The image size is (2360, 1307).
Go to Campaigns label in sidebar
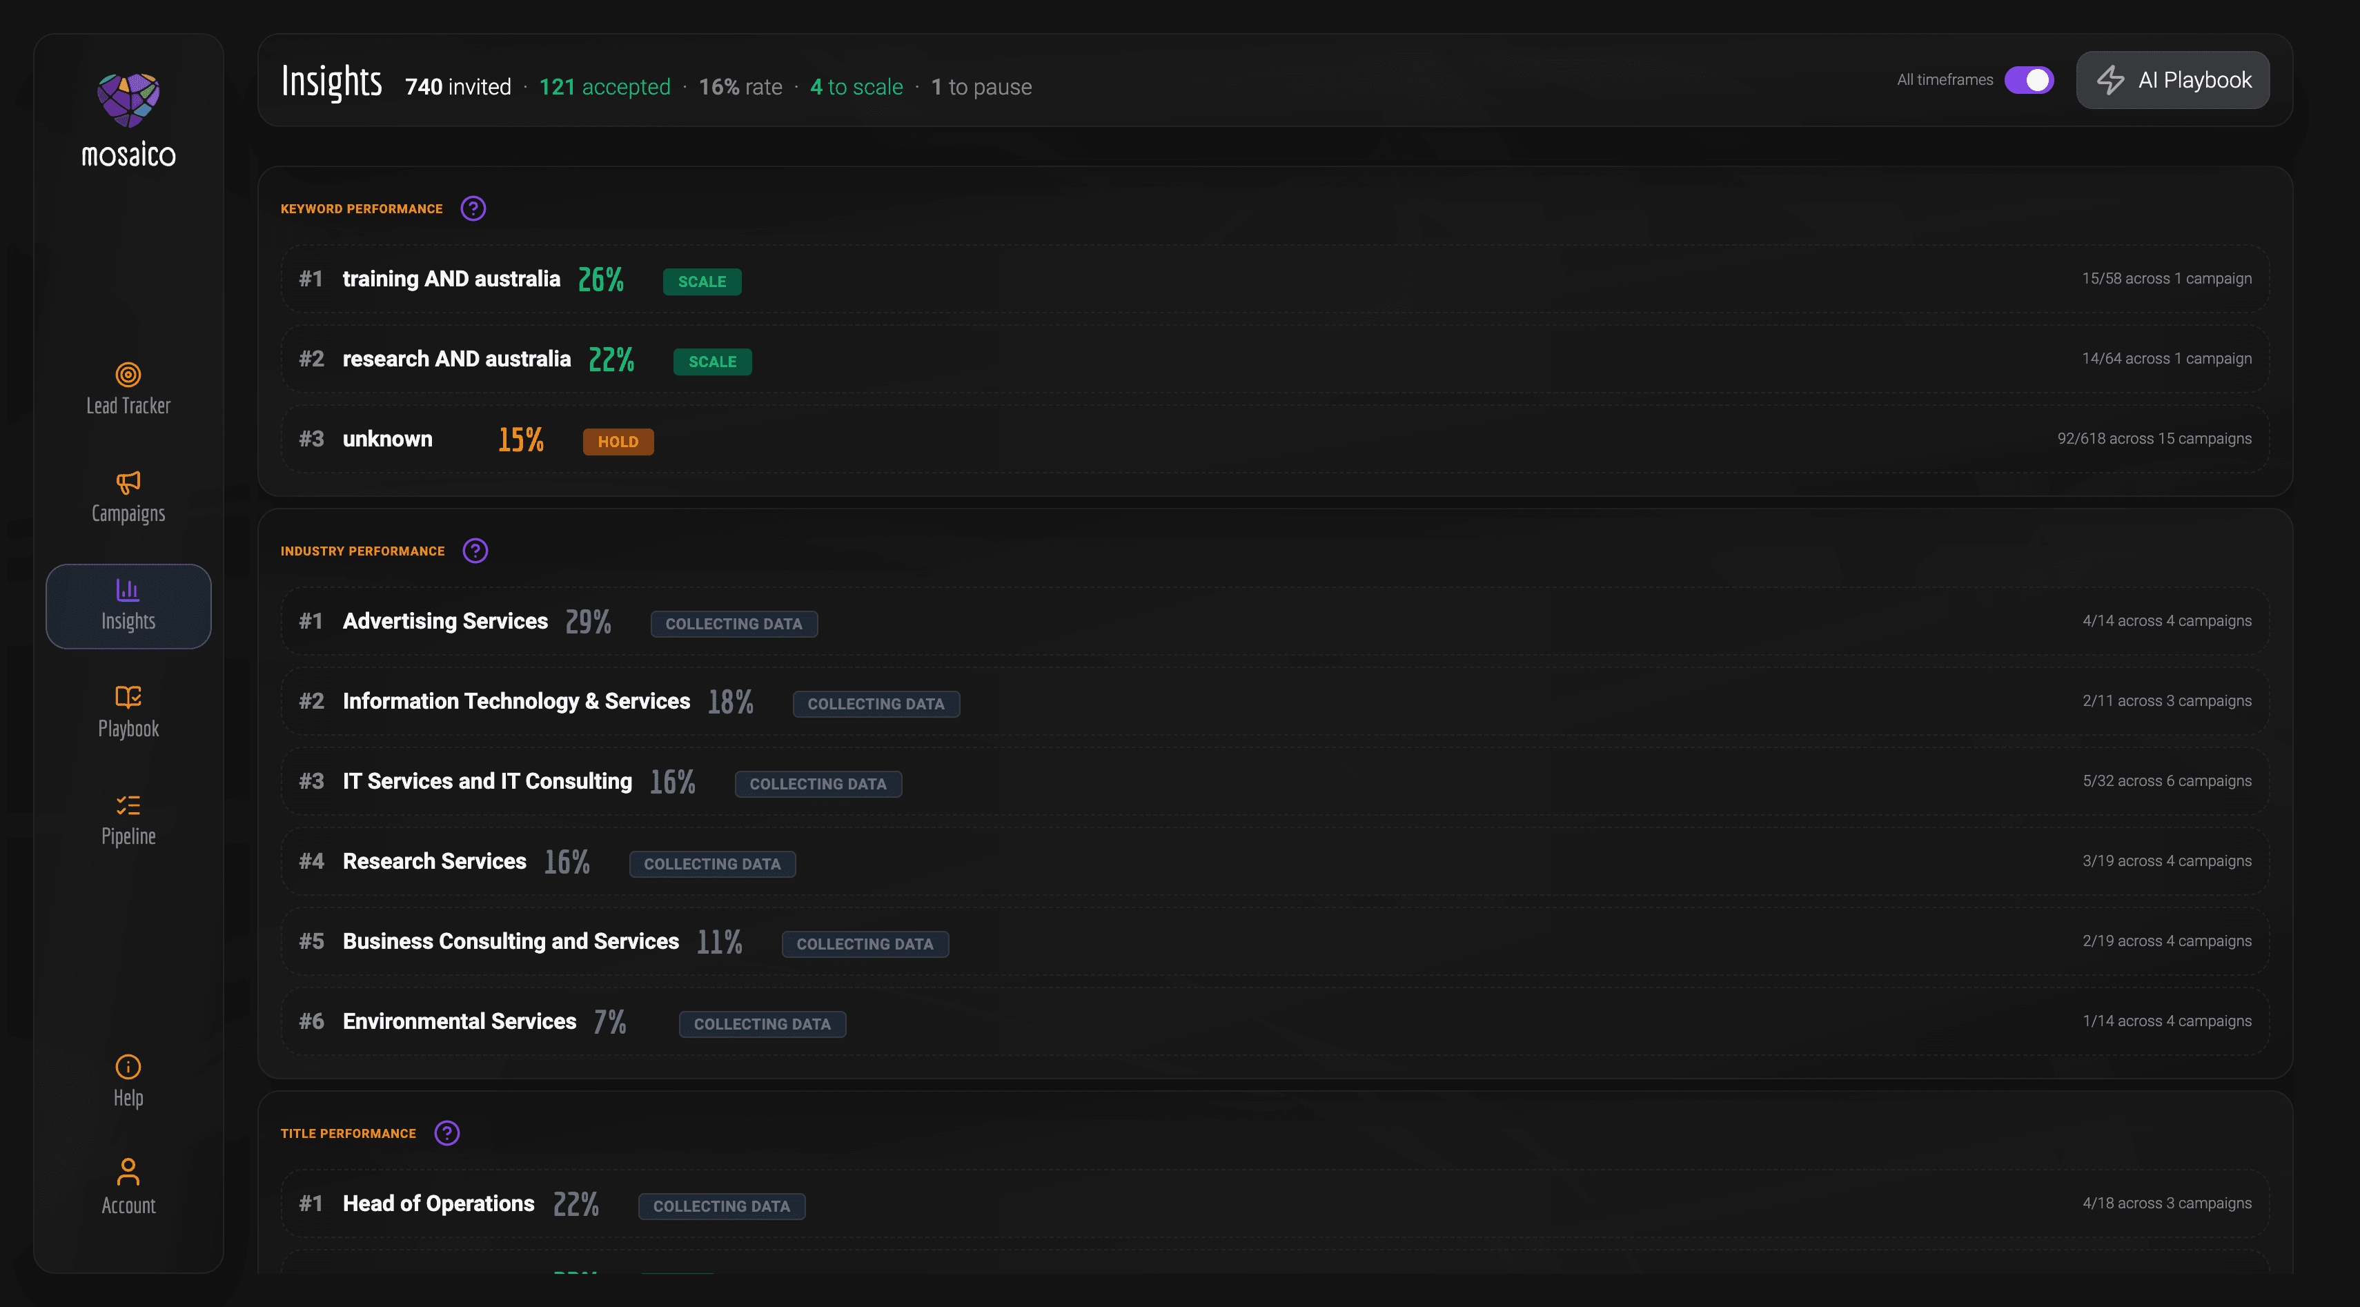(x=128, y=514)
